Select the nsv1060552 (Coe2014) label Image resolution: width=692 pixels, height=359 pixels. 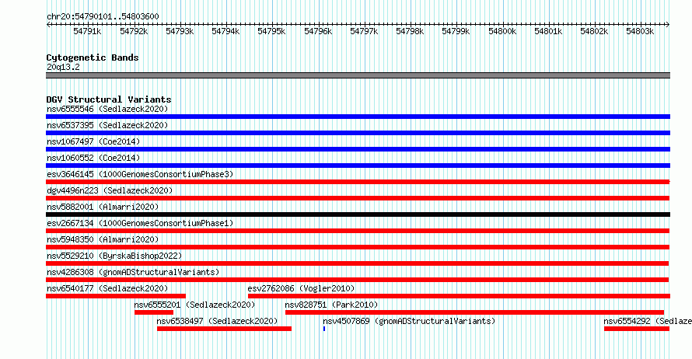click(x=93, y=158)
